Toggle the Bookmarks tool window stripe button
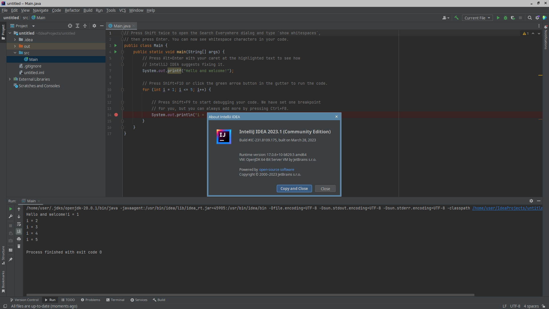The height and width of the screenshot is (309, 549). (x=3, y=282)
